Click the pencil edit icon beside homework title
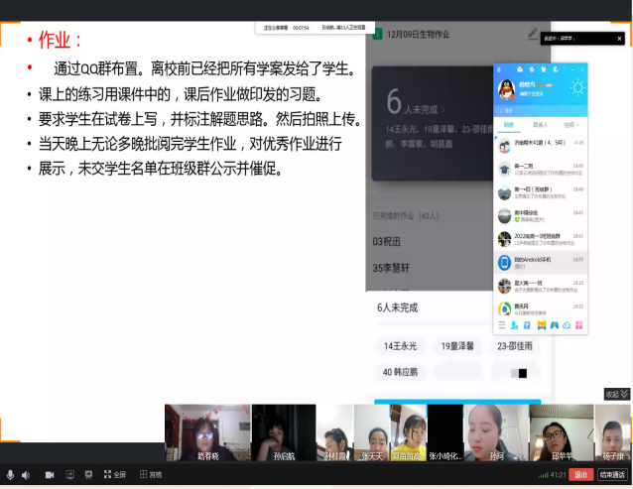633x489 pixels. 532,34
